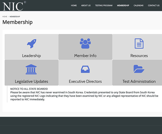Go to Testing Program in navigation
This screenshot has height=134, width=162.
pyautogui.click(x=104, y=5)
